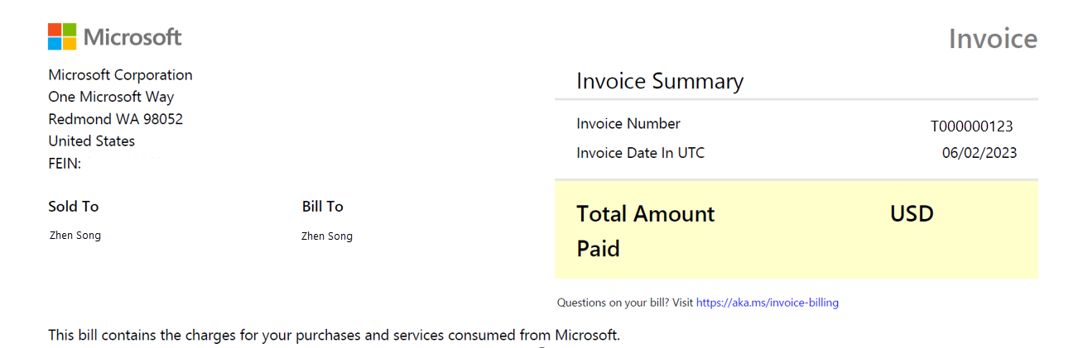Select Zhen Song under Sold To
The width and height of the screenshot is (1078, 348).
tap(75, 236)
